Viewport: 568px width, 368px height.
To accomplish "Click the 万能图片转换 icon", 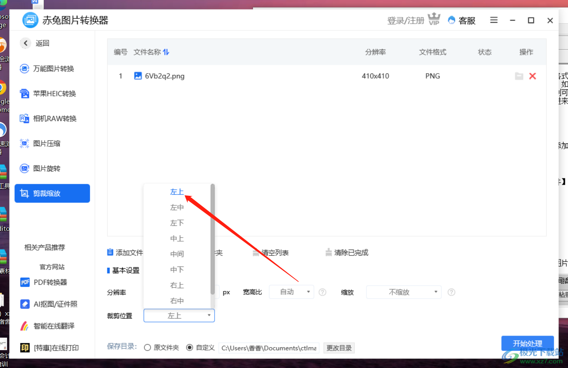I will 25,69.
